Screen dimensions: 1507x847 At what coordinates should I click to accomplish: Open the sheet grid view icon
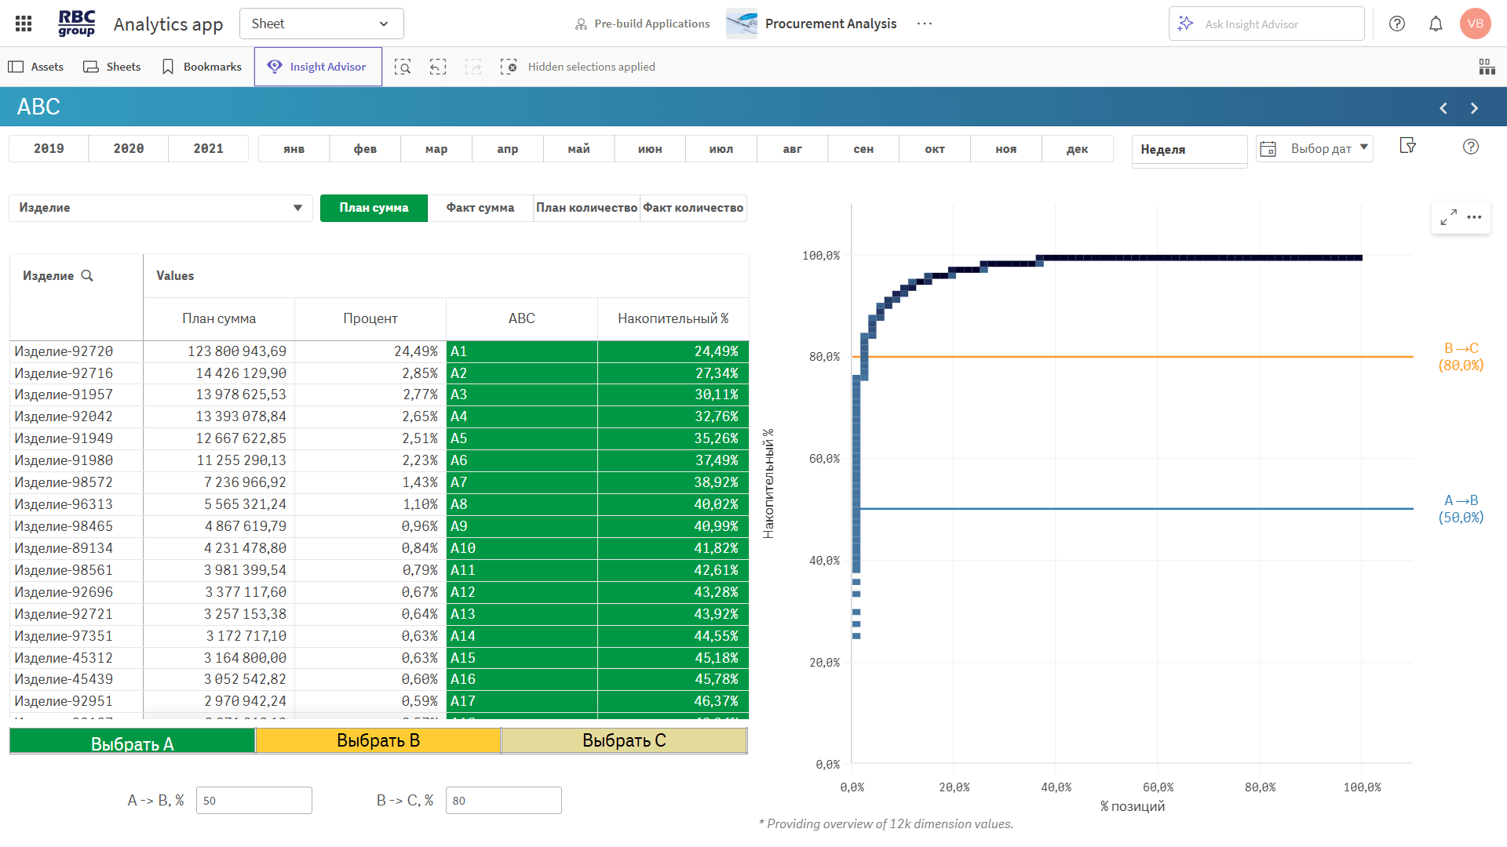[1487, 67]
